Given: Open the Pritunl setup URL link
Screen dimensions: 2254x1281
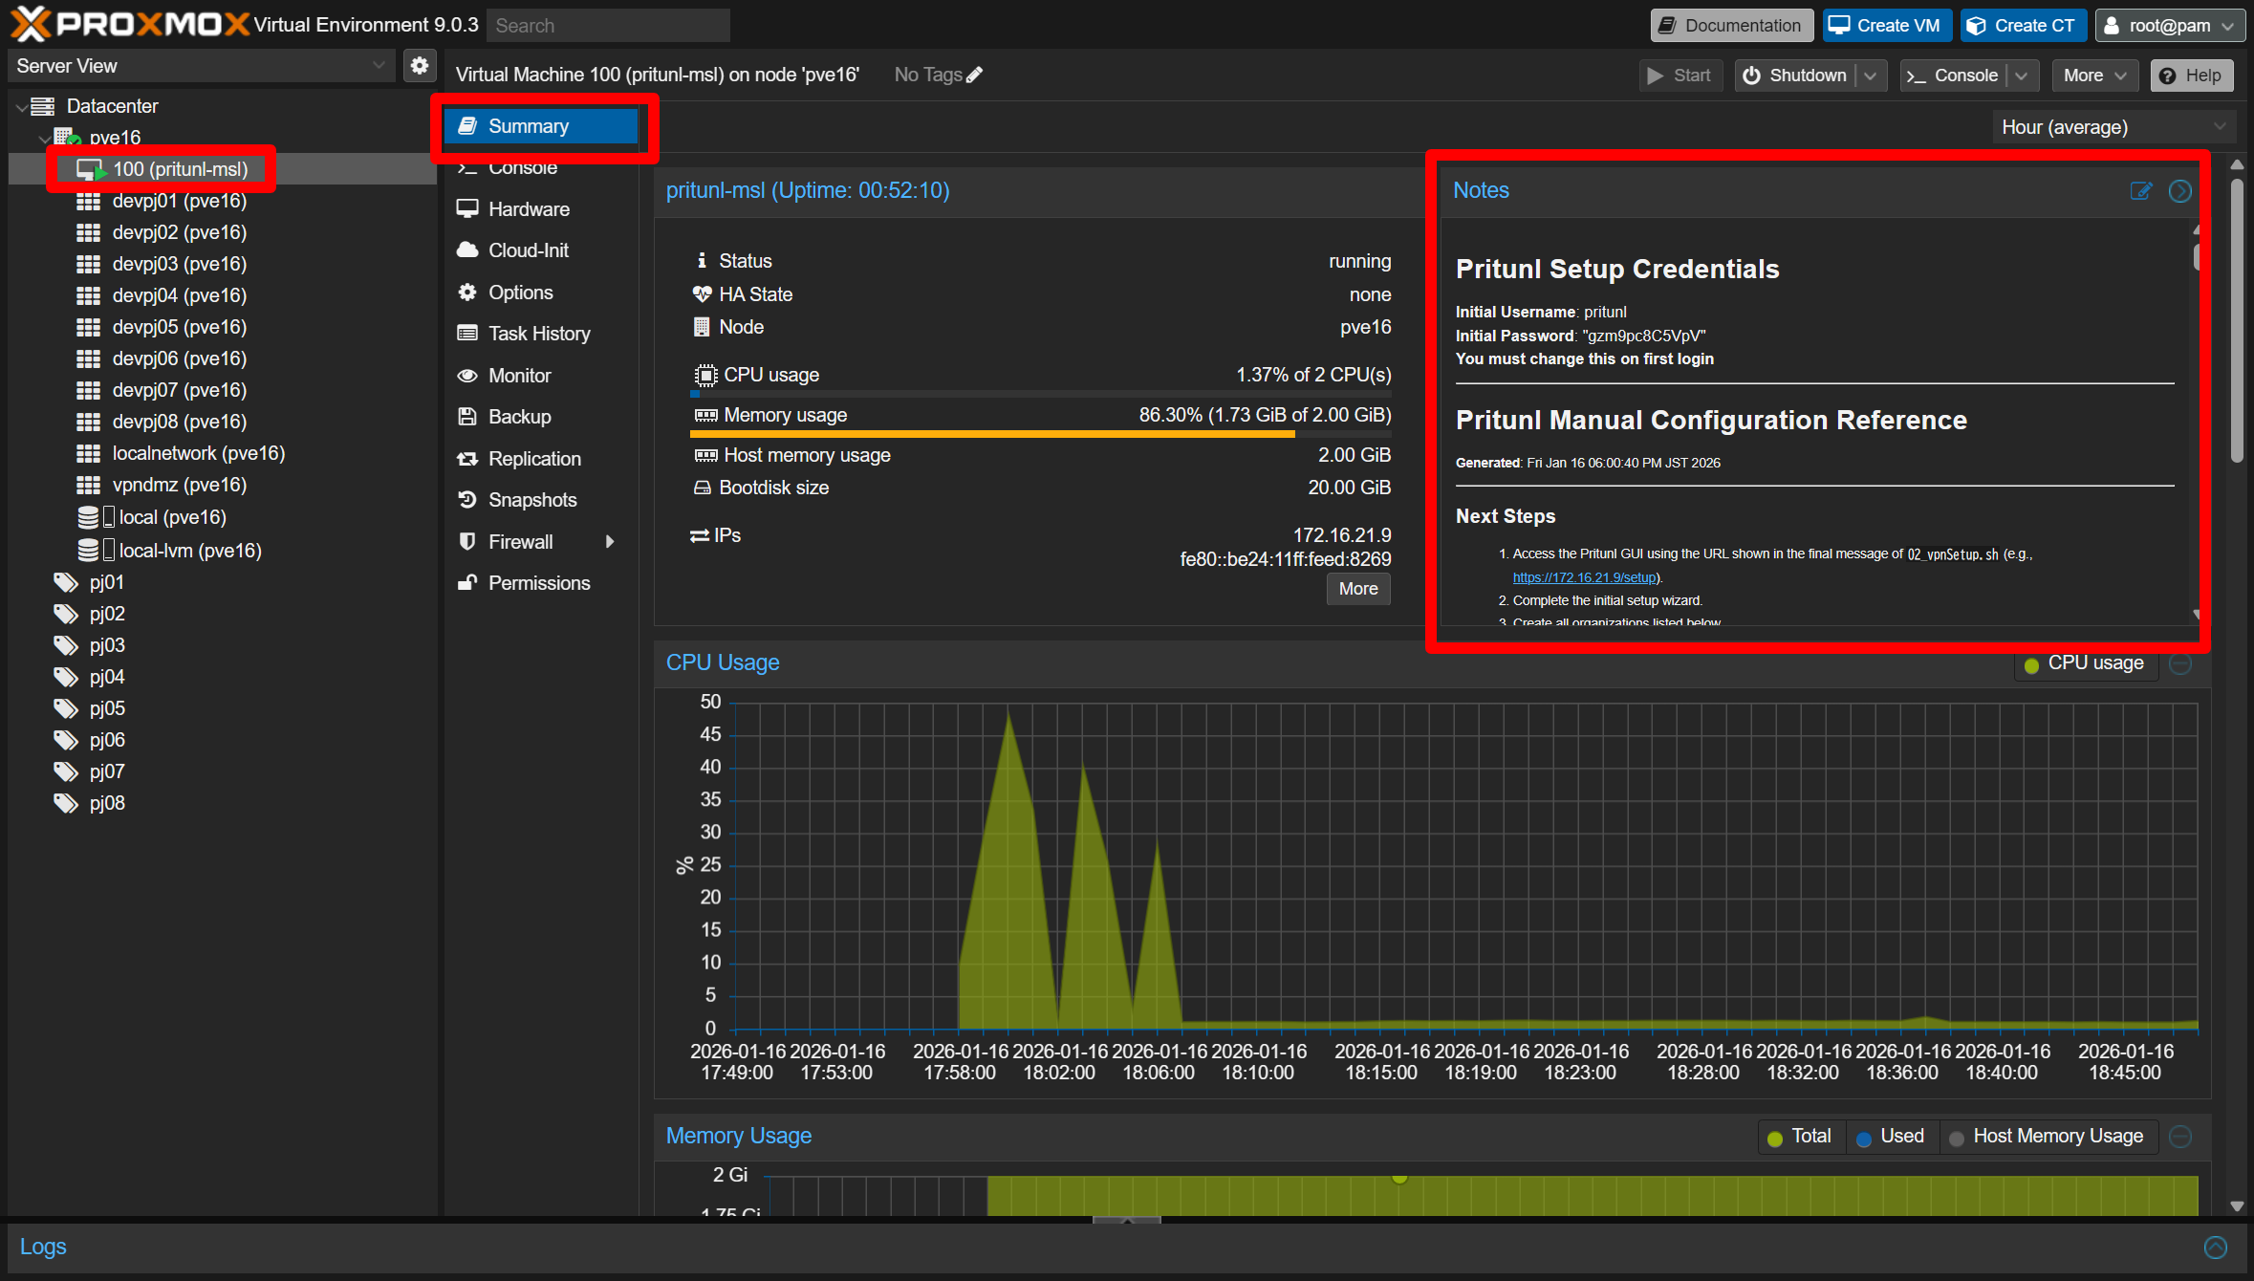Looking at the screenshot, I should 1585,577.
